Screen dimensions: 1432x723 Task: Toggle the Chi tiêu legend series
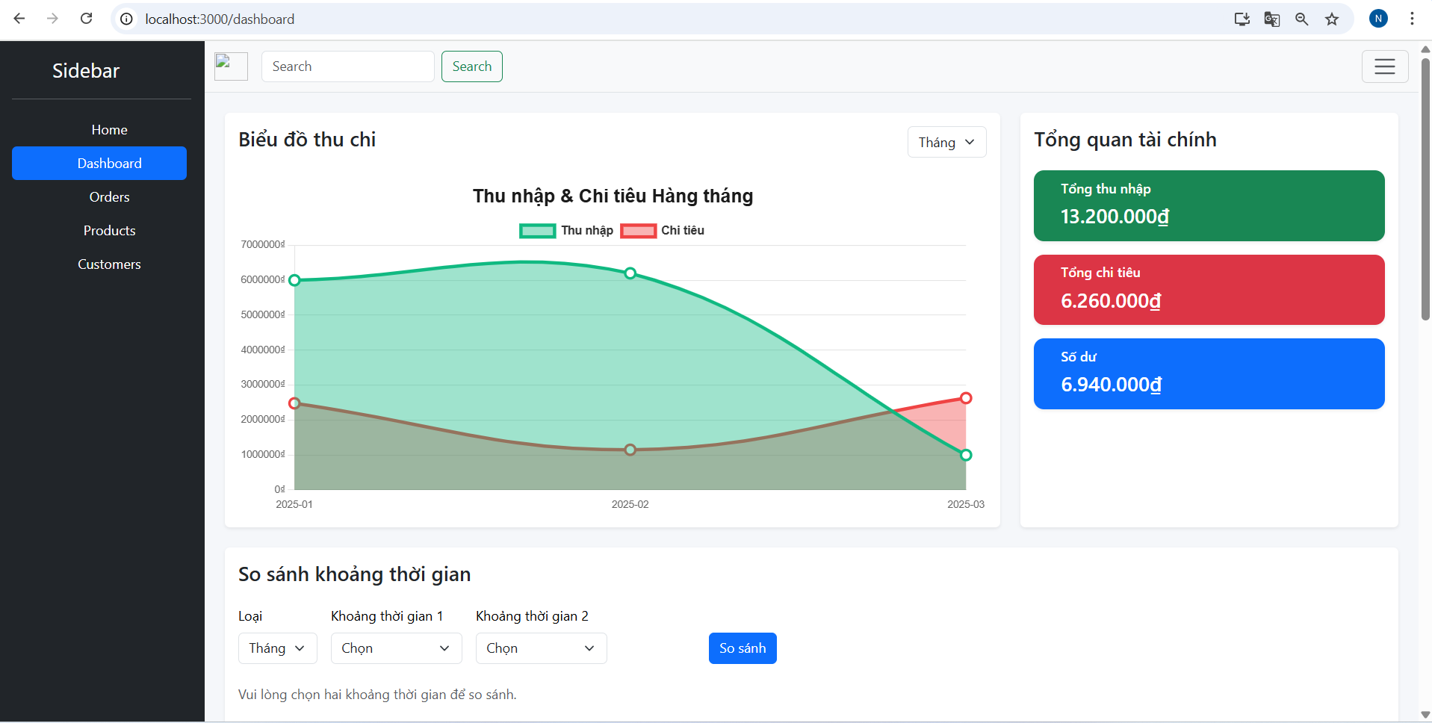click(663, 231)
